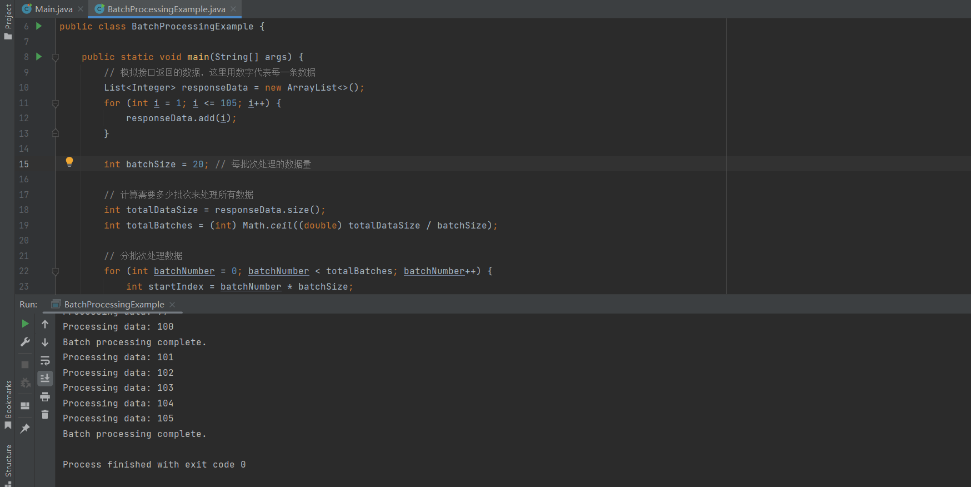Image resolution: width=971 pixels, height=487 pixels.
Task: Click the batchSize value 20 on line 15
Action: click(198, 164)
